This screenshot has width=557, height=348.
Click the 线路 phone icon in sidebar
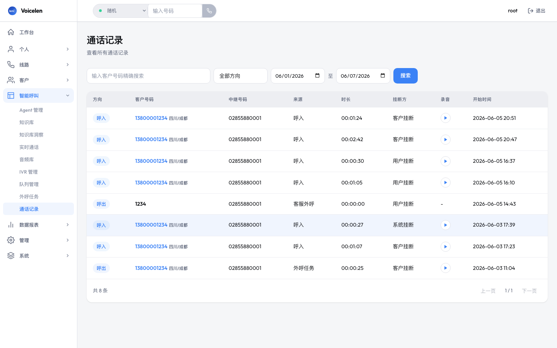point(11,65)
